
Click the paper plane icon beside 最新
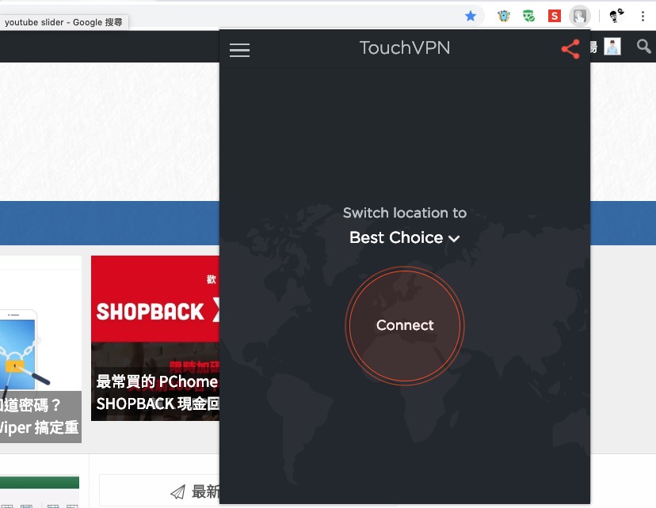[177, 492]
